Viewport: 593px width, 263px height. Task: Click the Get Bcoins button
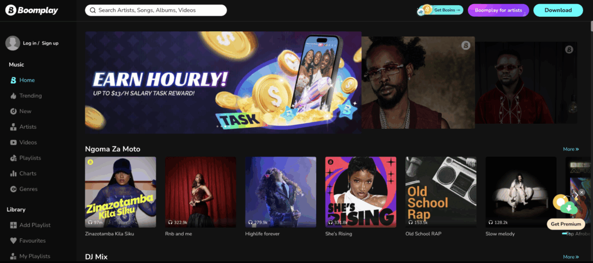[x=440, y=10]
